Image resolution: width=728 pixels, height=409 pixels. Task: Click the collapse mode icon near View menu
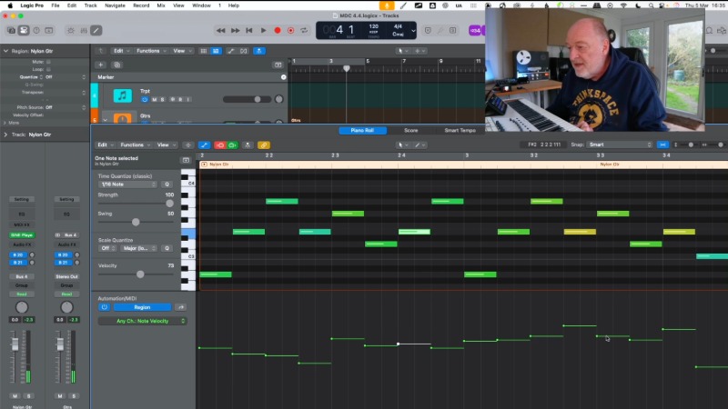[x=188, y=145]
